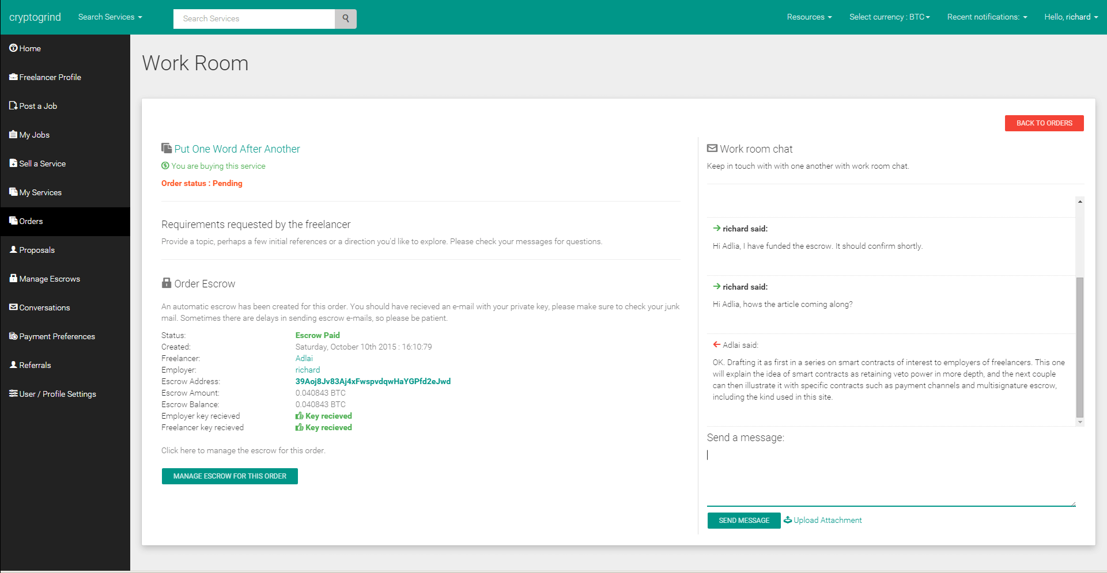The image size is (1107, 573).
Task: Click the Manage Escrows lock icon
Action: [x=13, y=278]
